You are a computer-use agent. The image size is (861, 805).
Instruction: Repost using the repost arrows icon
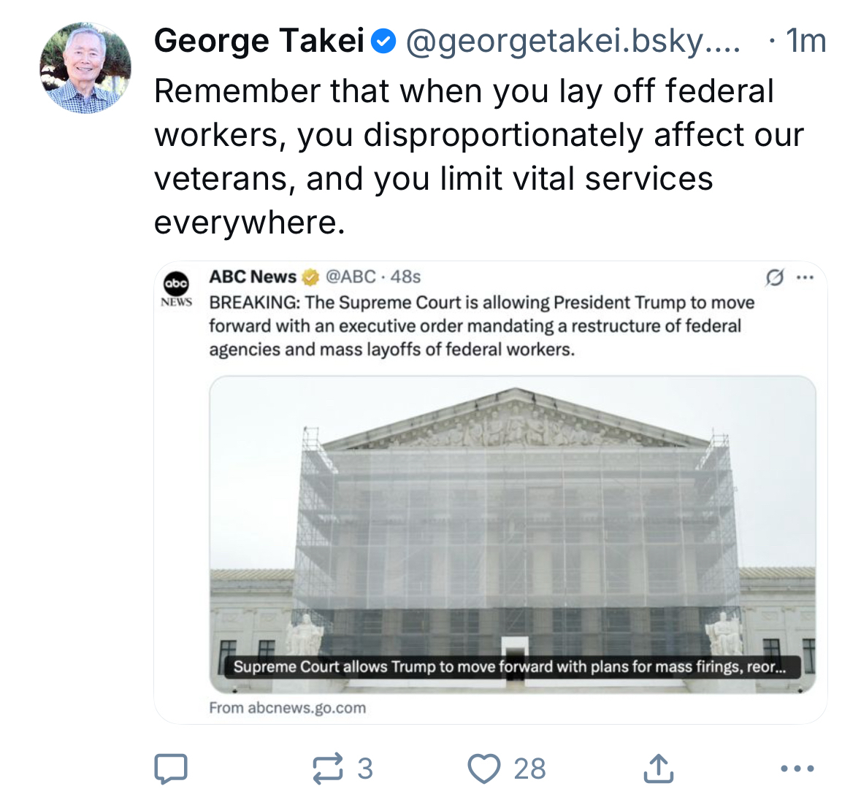click(327, 769)
